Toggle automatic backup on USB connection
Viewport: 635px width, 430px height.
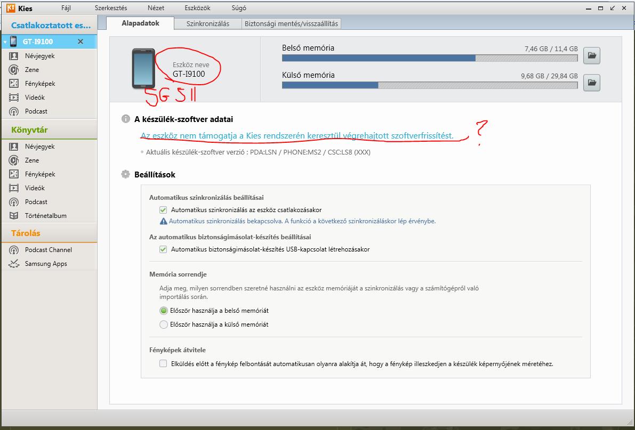(x=163, y=249)
